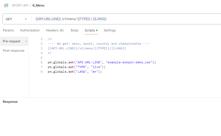Click line 1 comment opener in editor
The height and width of the screenshot is (136, 221).
pyautogui.click(x=50, y=39)
